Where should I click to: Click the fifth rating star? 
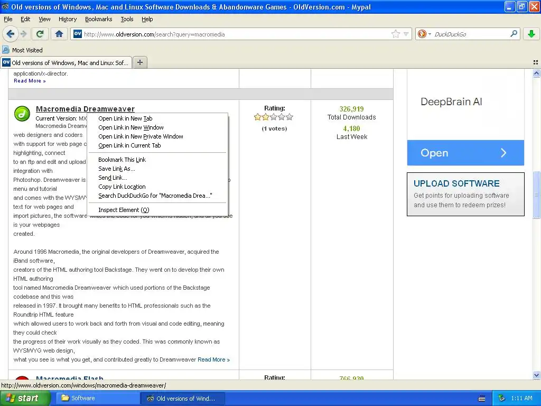pyautogui.click(x=290, y=117)
